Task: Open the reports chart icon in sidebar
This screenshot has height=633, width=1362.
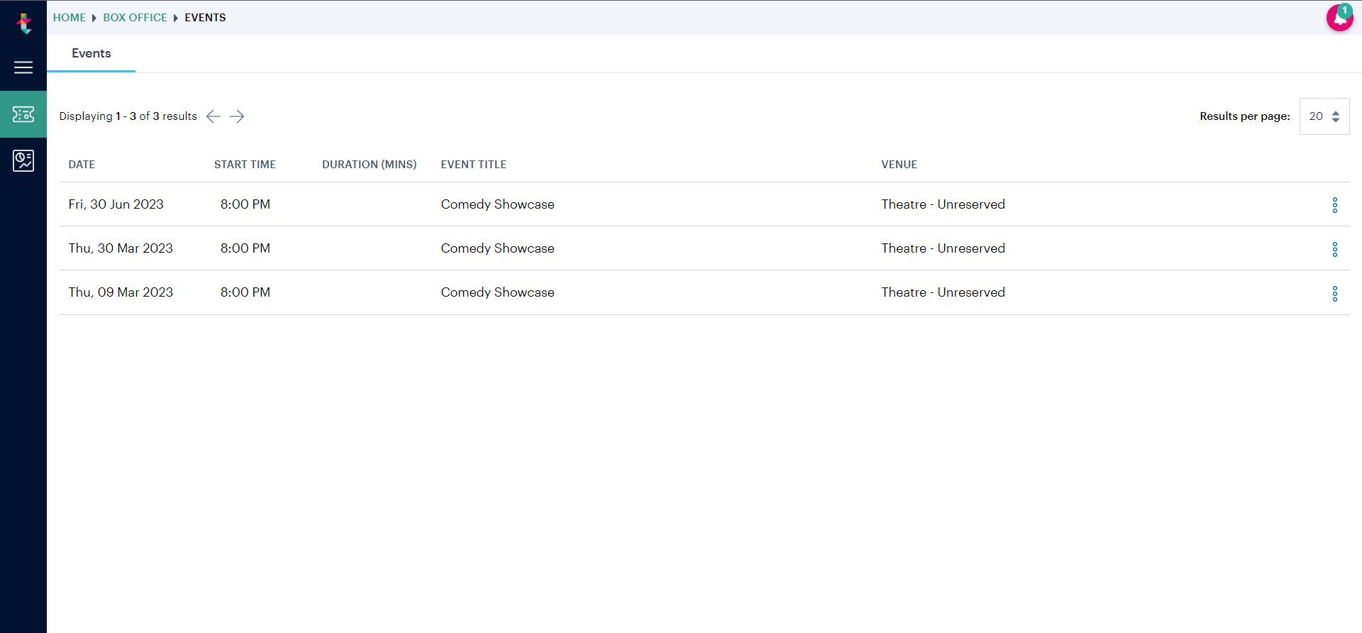Action: pyautogui.click(x=23, y=160)
